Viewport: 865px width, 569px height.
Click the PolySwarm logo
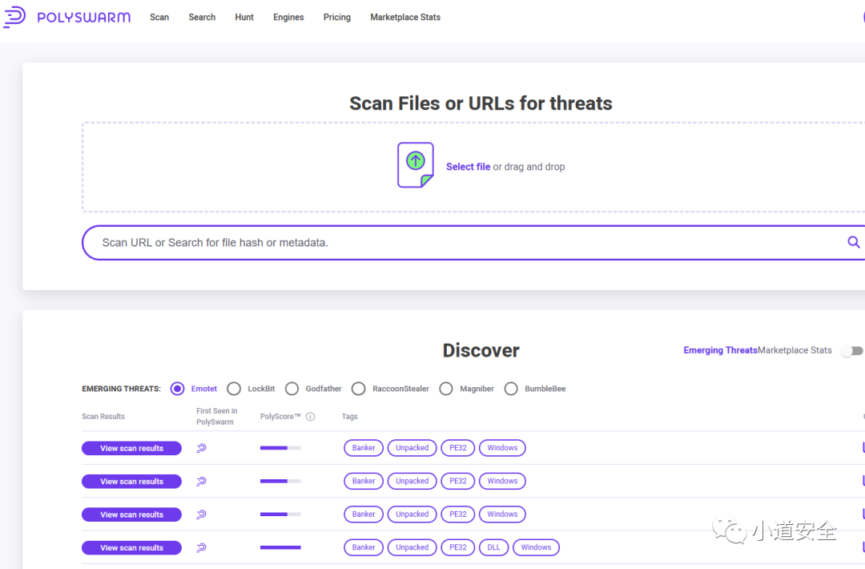pyautogui.click(x=66, y=17)
